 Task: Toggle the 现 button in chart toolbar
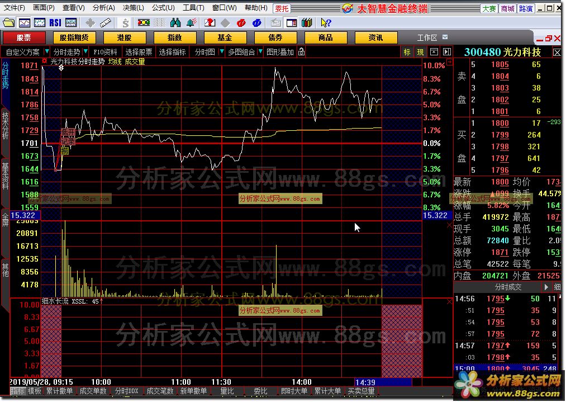coord(421,52)
